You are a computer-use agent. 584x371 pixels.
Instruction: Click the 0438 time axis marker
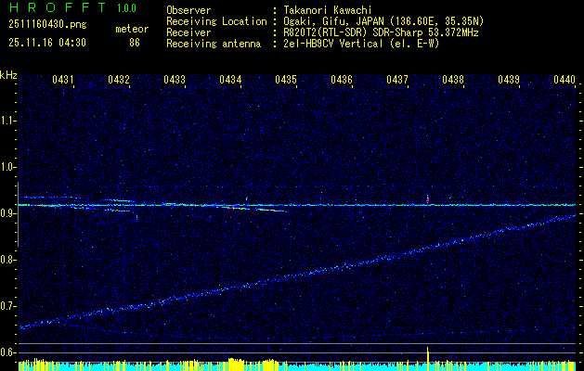pos(453,79)
